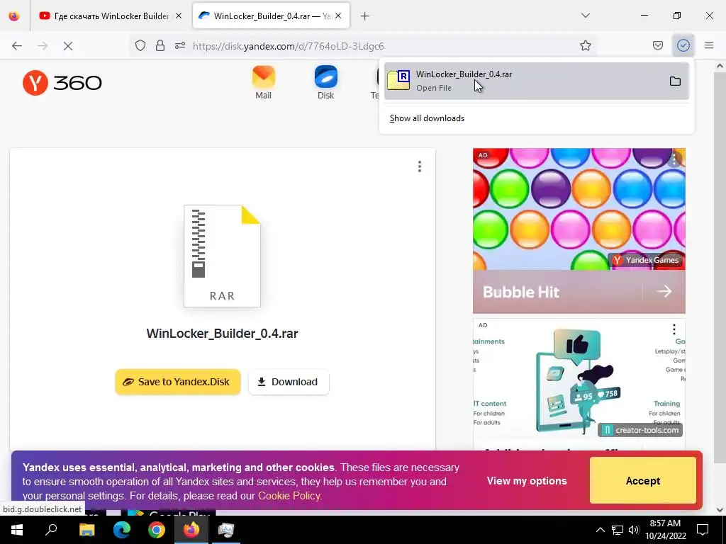Open Firefox hamburger application menu

(x=709, y=45)
